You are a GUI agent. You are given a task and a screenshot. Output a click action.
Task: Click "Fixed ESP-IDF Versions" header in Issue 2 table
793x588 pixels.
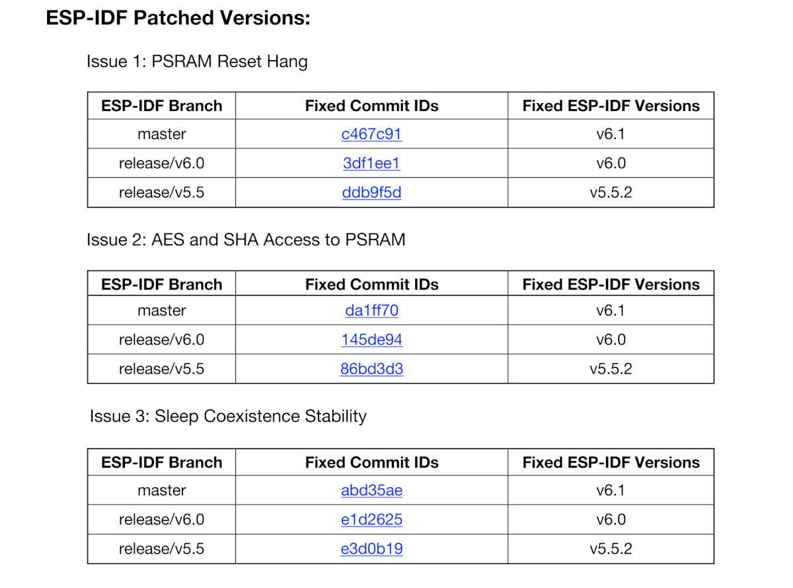click(x=611, y=284)
